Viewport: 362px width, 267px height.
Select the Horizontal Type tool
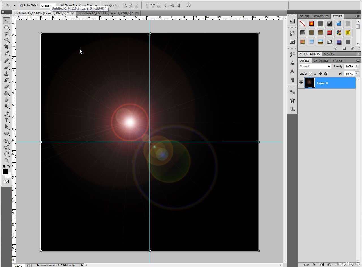point(7,121)
